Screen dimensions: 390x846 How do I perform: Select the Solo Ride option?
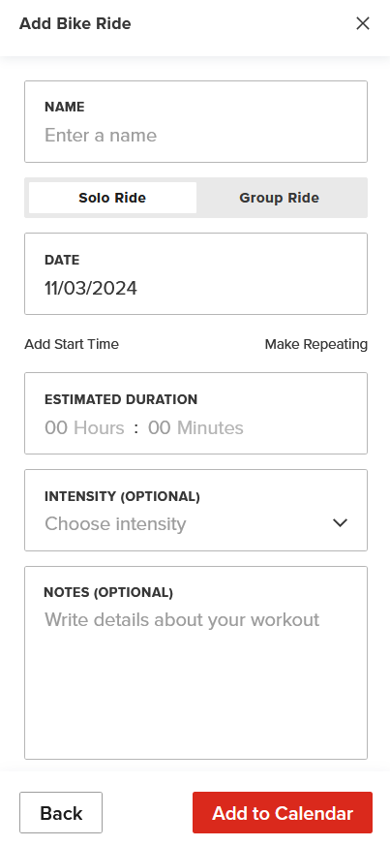[112, 198]
